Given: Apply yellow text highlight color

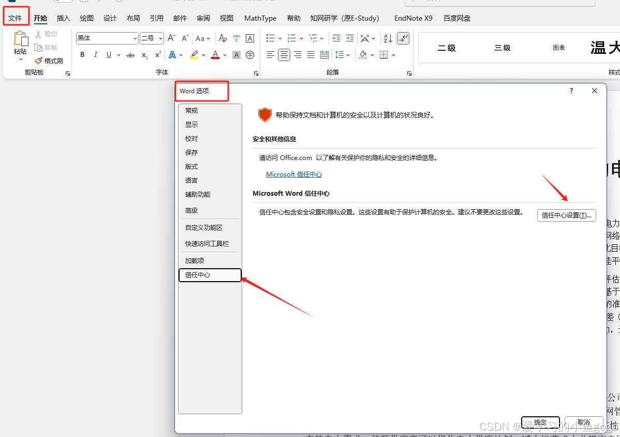Looking at the screenshot, I should click(194, 55).
